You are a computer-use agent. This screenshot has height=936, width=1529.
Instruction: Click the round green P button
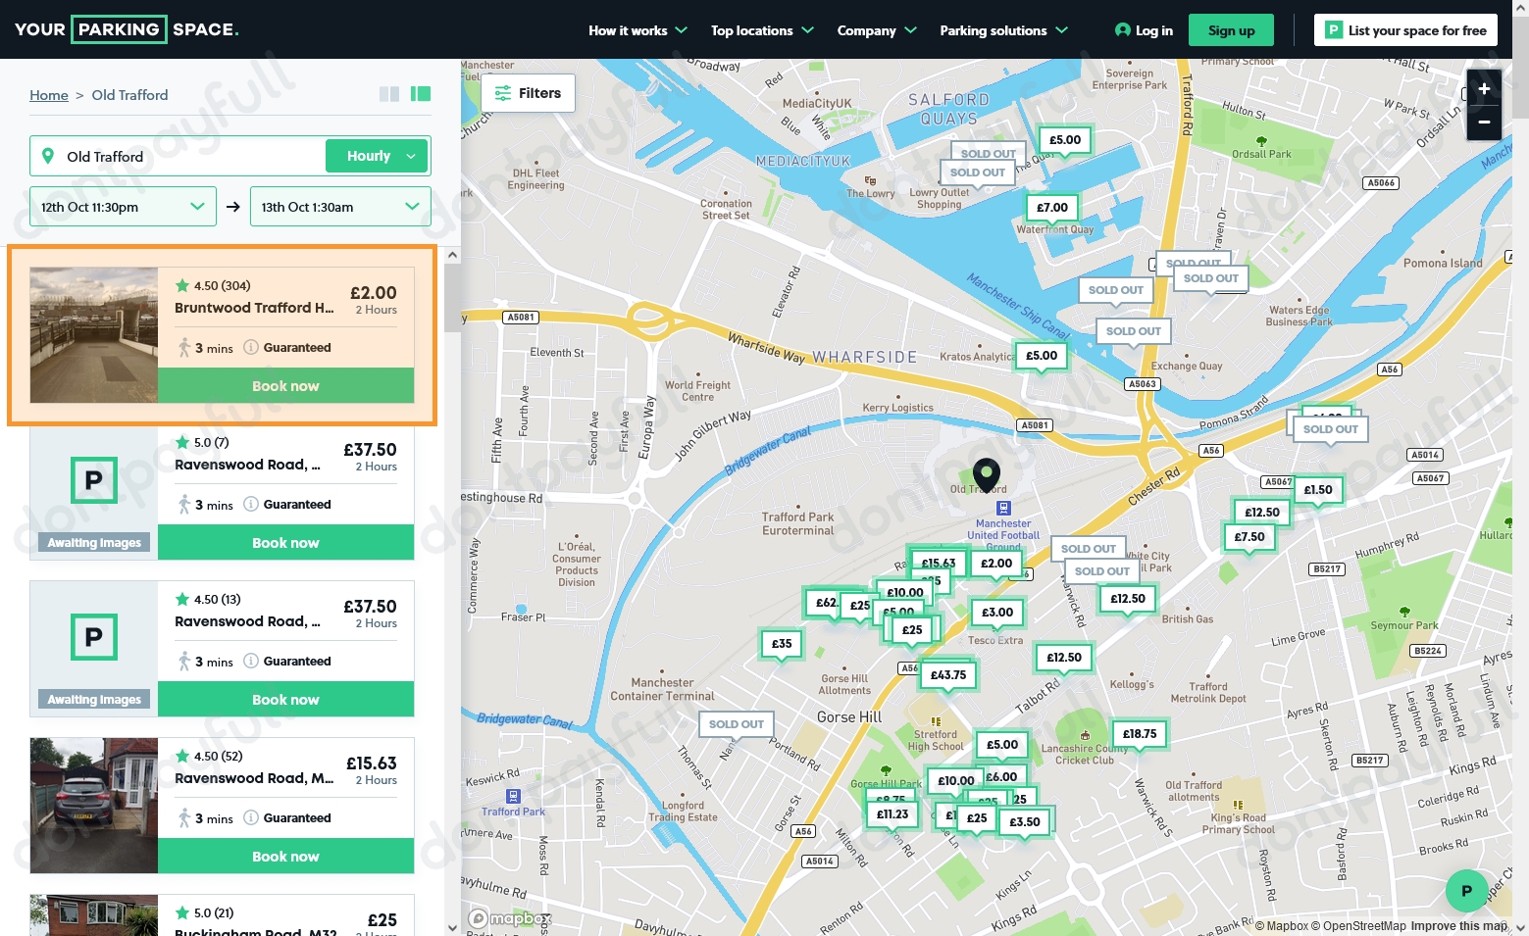tap(1466, 891)
